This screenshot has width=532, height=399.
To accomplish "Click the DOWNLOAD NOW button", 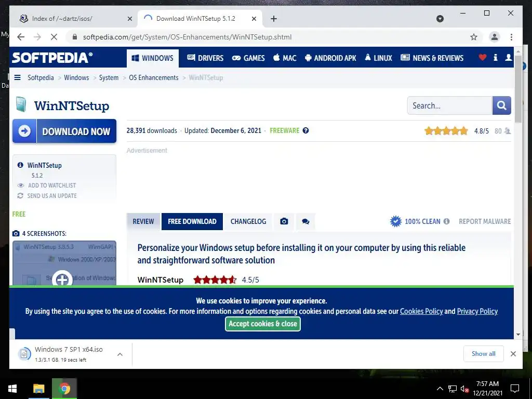I will tap(64, 131).
